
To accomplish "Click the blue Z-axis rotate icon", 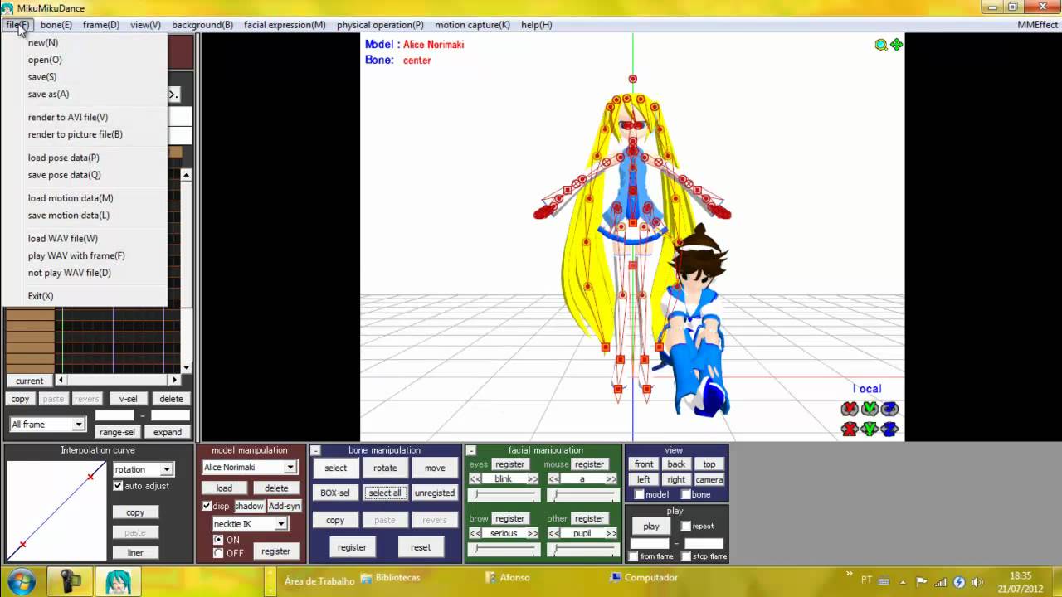I will pos(889,409).
